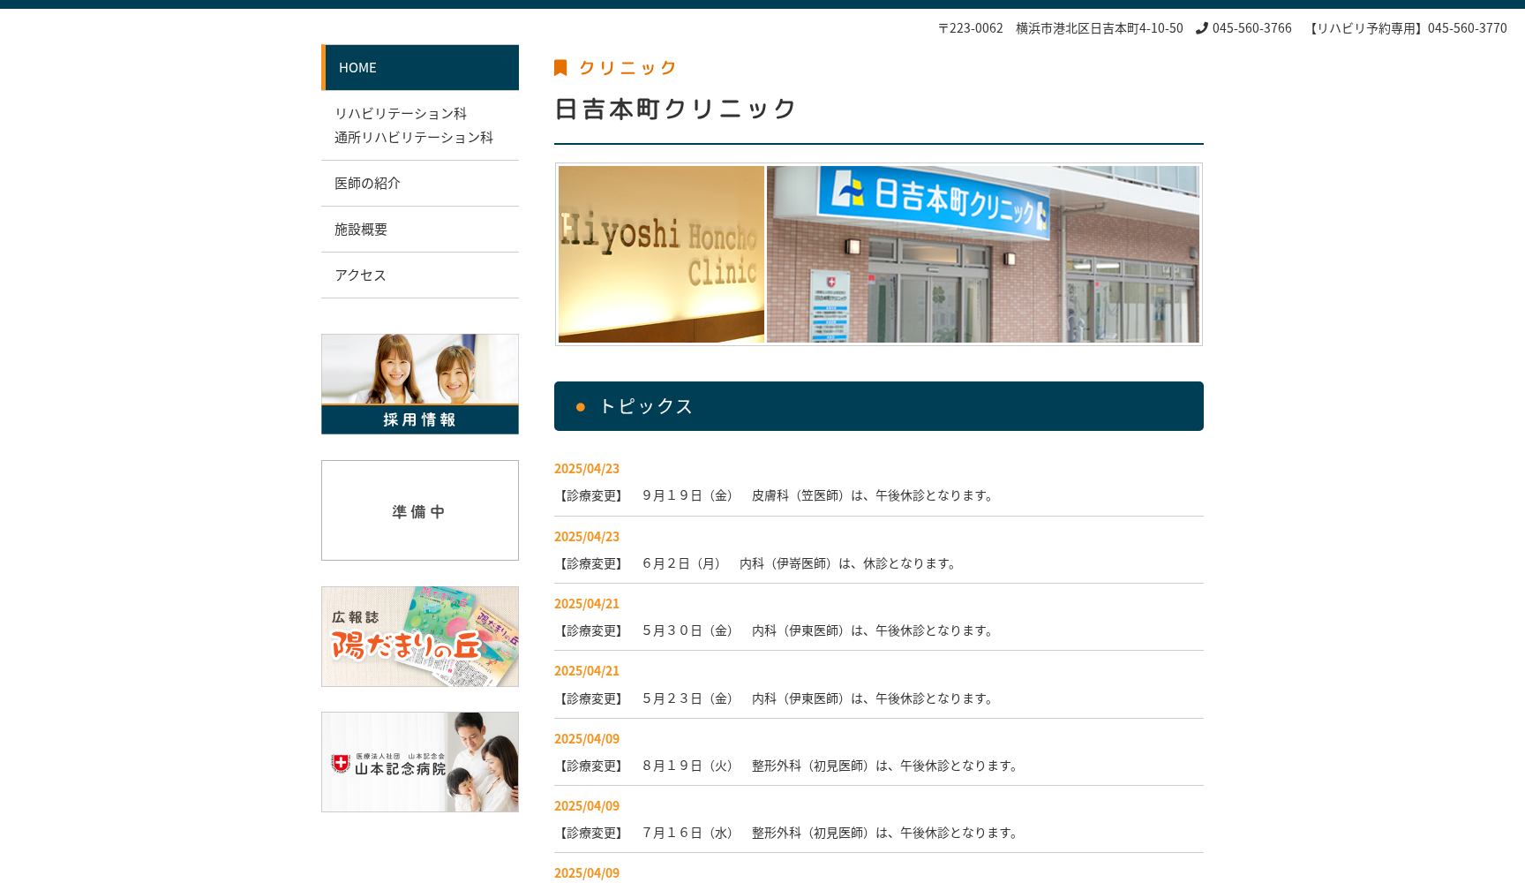Open the 5月30日 内科 午後休診 notice
The height and width of the screenshot is (883, 1525).
[777, 630]
